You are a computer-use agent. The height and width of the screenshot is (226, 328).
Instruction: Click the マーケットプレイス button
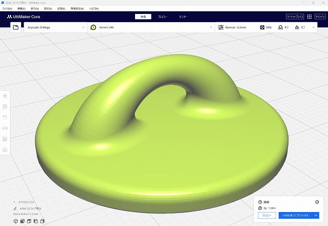[x=294, y=16]
